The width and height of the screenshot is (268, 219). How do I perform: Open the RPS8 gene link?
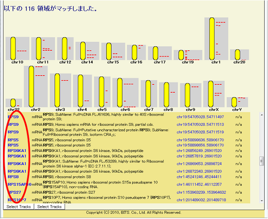click(x=13, y=177)
